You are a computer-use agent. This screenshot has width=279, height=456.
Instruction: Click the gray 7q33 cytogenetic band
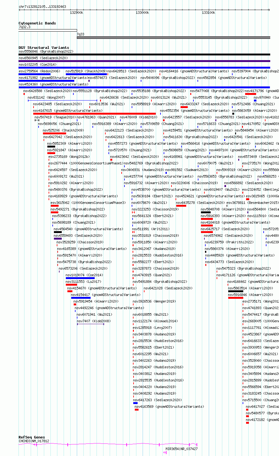coord(173,38)
